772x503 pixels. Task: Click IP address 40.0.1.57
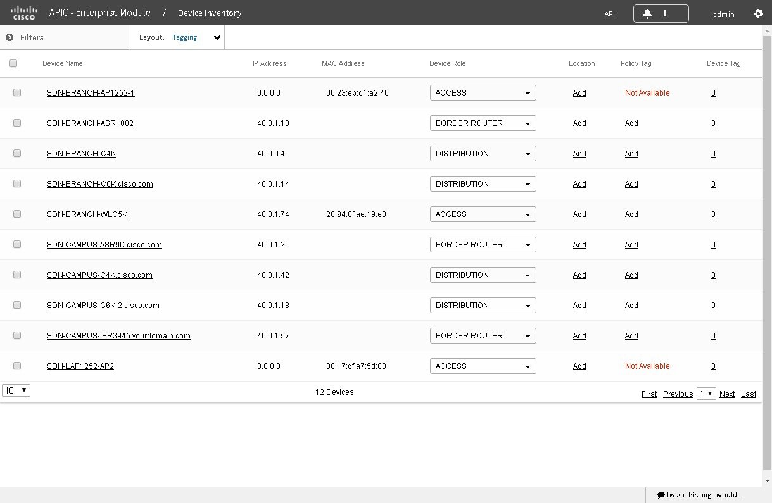[273, 336]
